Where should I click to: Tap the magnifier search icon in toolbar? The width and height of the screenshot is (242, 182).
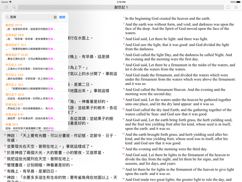pyautogui.click(x=14, y=7)
